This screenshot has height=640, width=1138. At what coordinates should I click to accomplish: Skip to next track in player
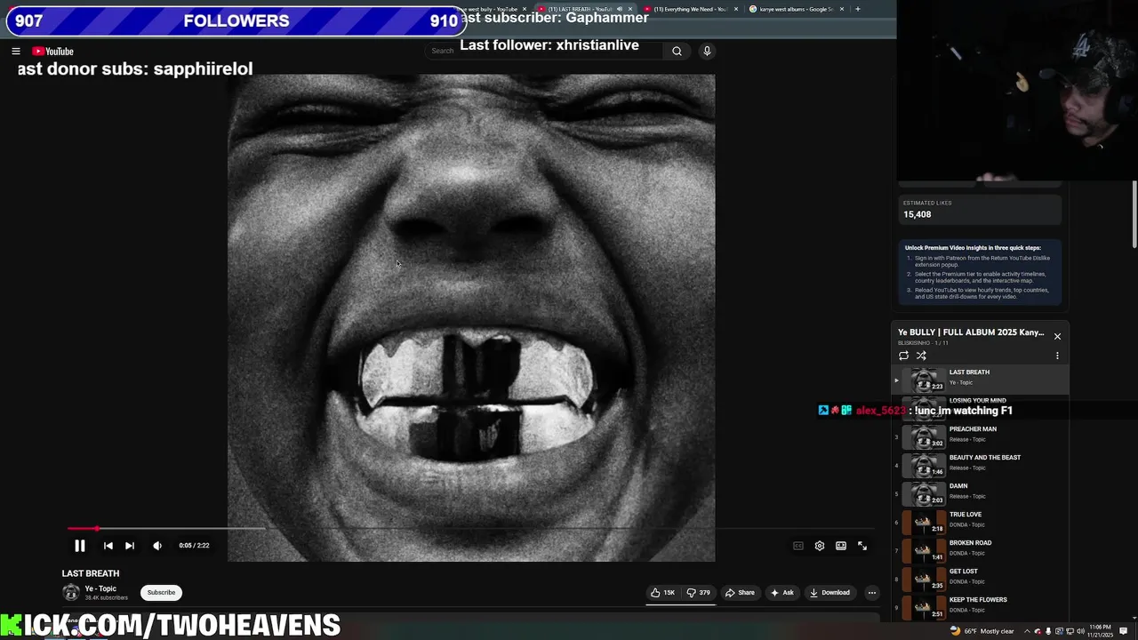pos(130,546)
